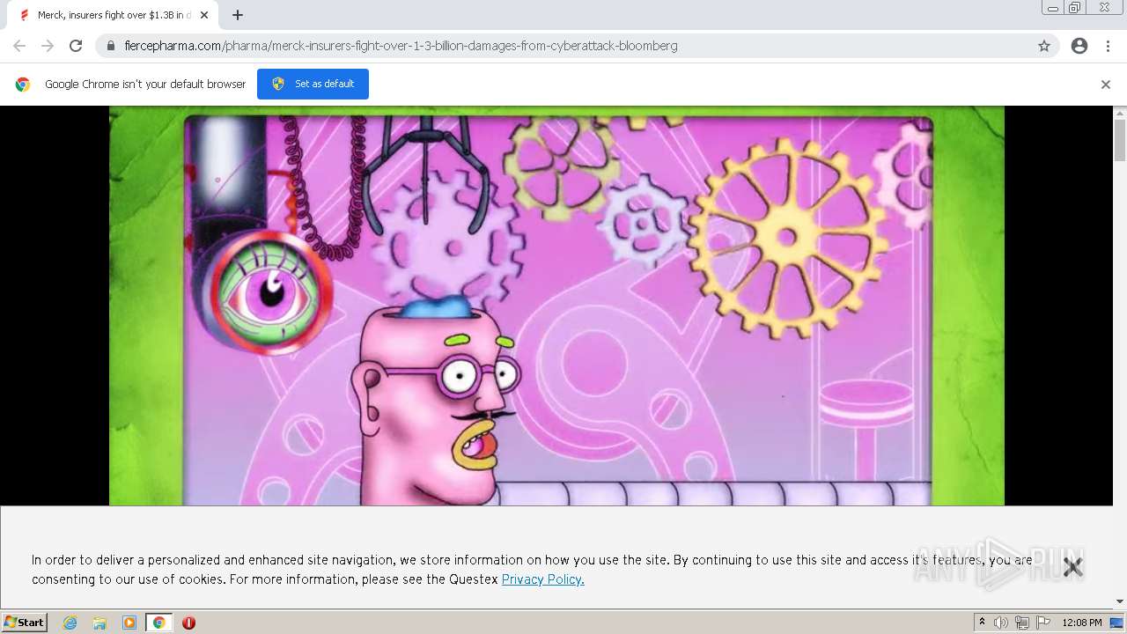Dismiss the default browser notification bar
The width and height of the screenshot is (1127, 634).
1106,85
